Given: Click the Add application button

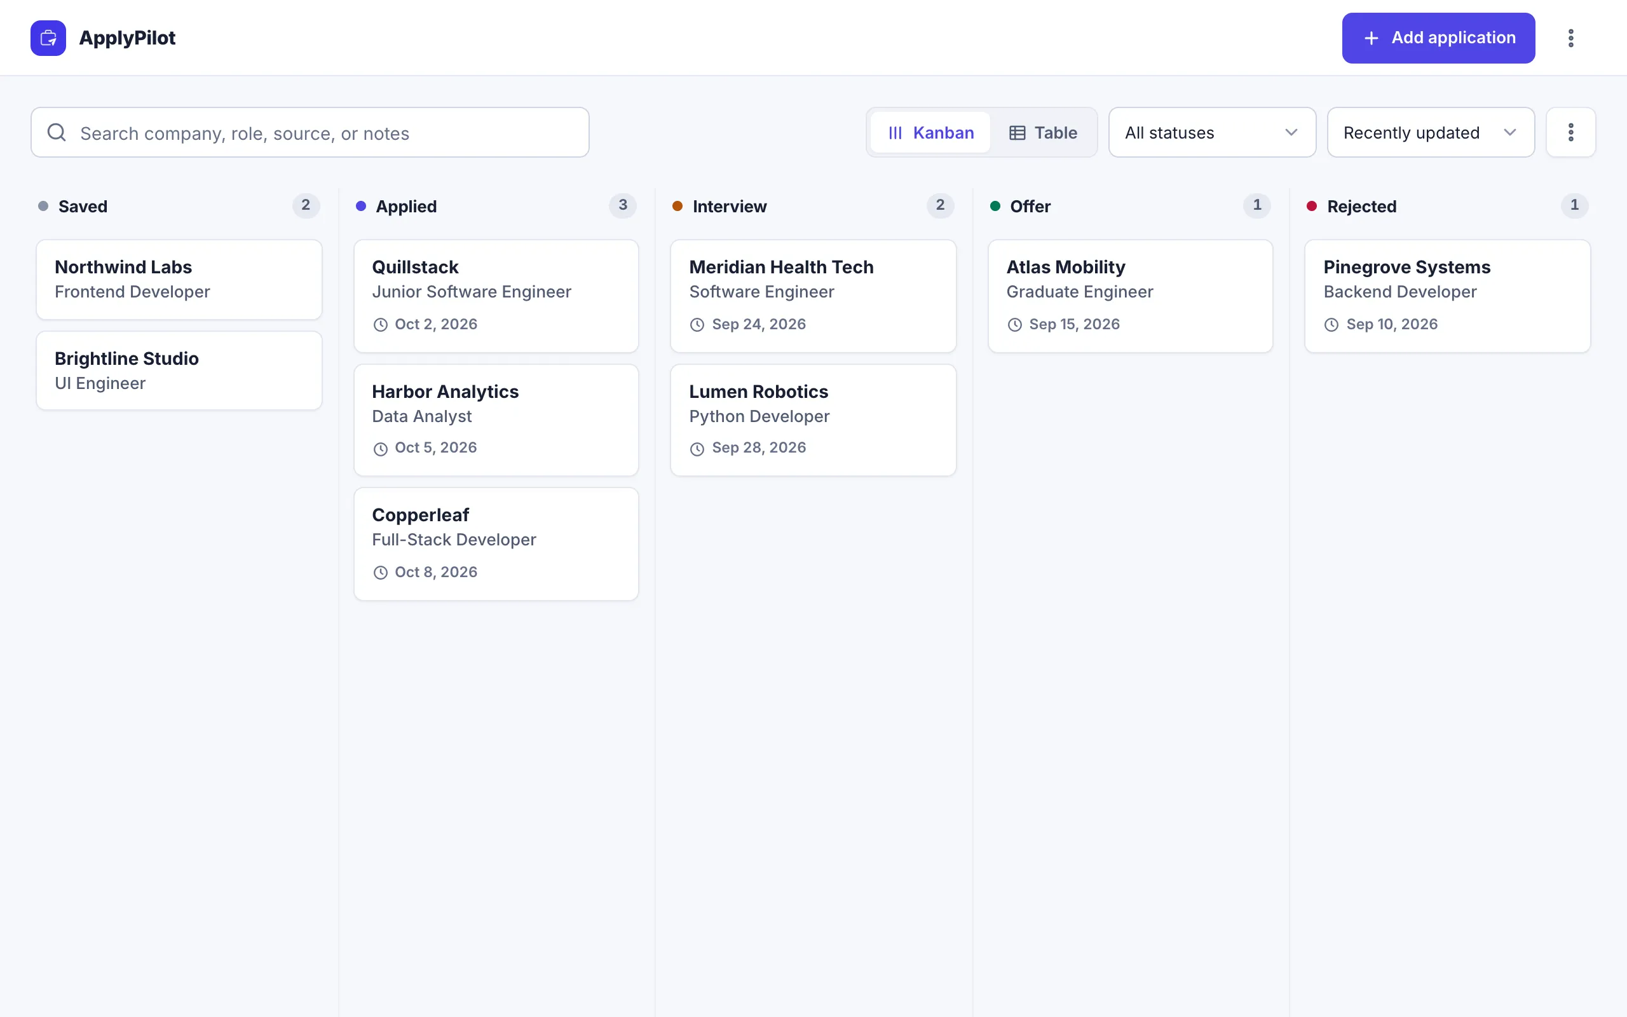Looking at the screenshot, I should tap(1439, 38).
